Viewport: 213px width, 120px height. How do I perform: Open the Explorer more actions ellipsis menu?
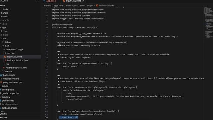tap(37, 1)
